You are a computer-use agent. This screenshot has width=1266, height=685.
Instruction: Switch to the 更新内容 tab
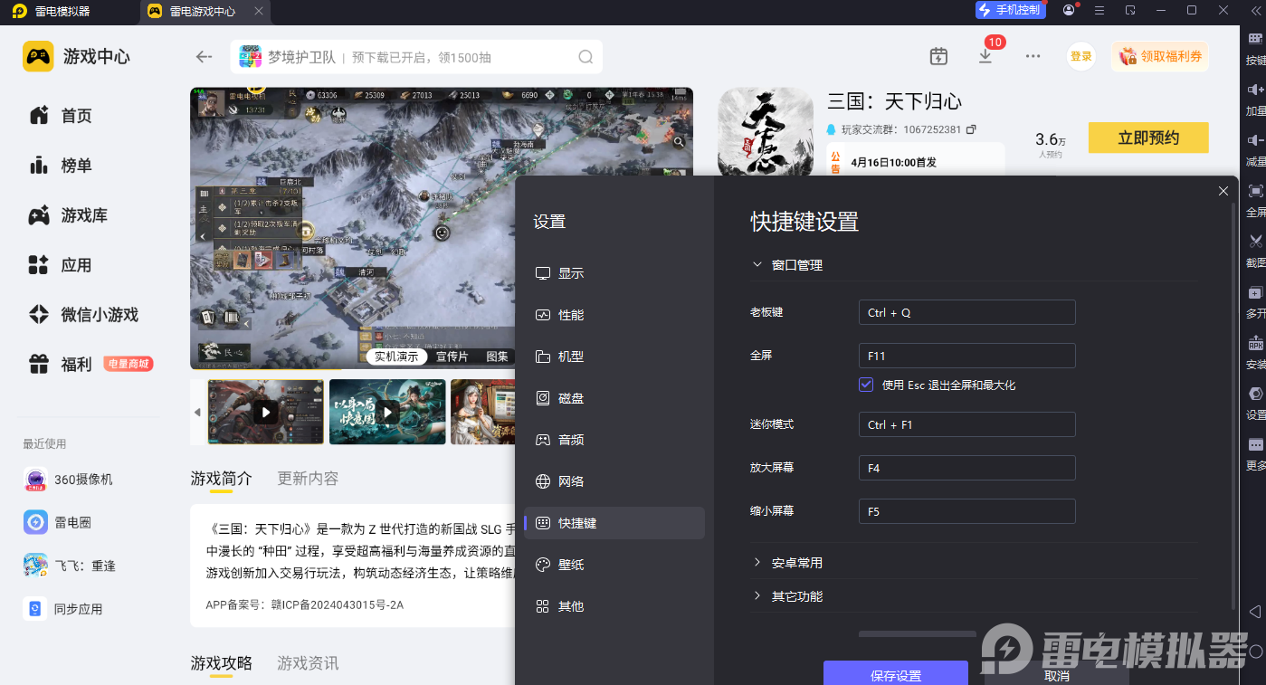click(308, 479)
